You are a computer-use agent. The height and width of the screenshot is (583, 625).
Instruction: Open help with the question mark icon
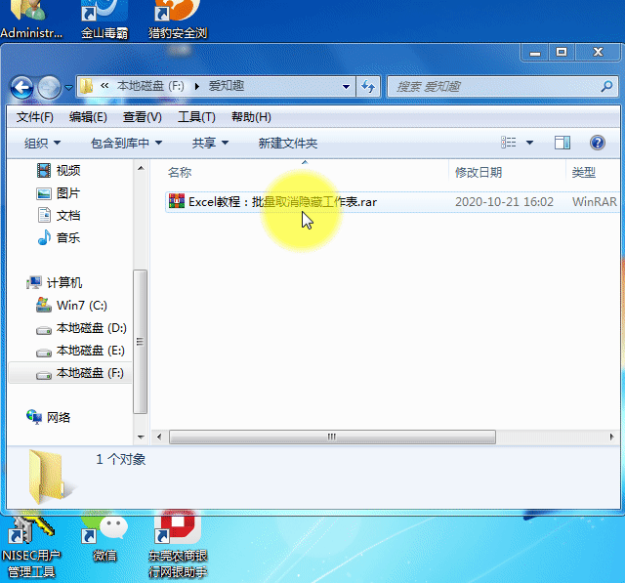pyautogui.click(x=597, y=143)
